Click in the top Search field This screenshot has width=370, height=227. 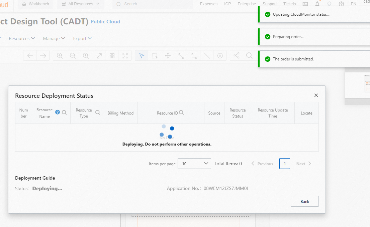point(153,4)
